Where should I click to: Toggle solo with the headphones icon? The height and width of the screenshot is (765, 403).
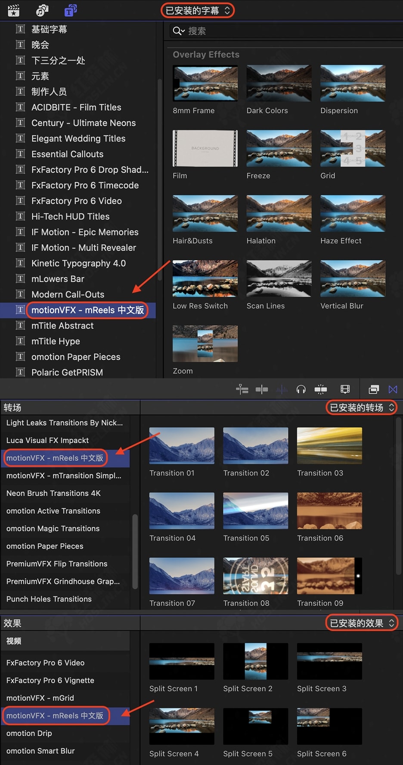(301, 389)
